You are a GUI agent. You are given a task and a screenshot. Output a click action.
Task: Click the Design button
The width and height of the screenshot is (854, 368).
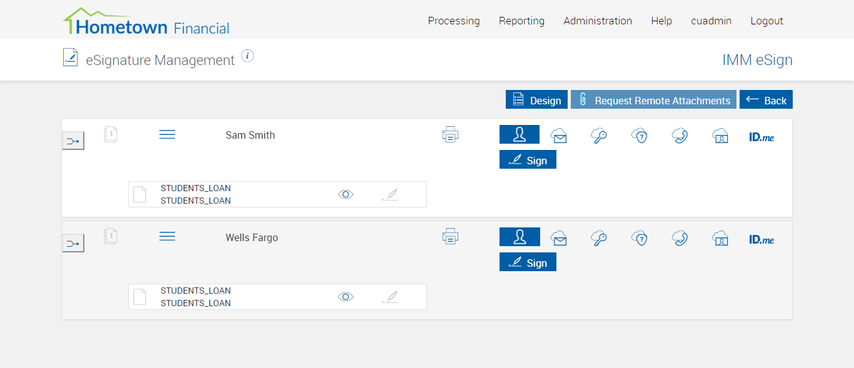point(536,100)
